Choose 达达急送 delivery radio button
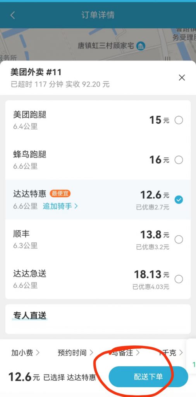Screen dimensions: 196x397 click(x=179, y=279)
